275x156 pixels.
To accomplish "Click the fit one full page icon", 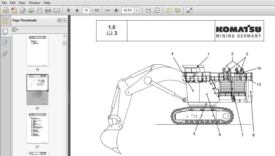I will coord(157,10).
